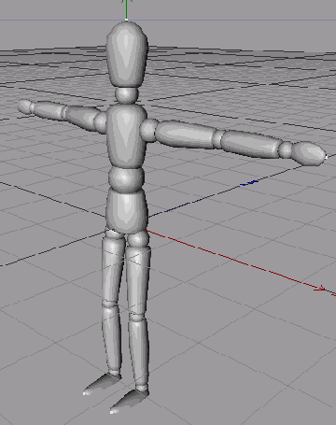Select the thigh of the front leg
This screenshot has height=425, width=336.
(x=137, y=279)
